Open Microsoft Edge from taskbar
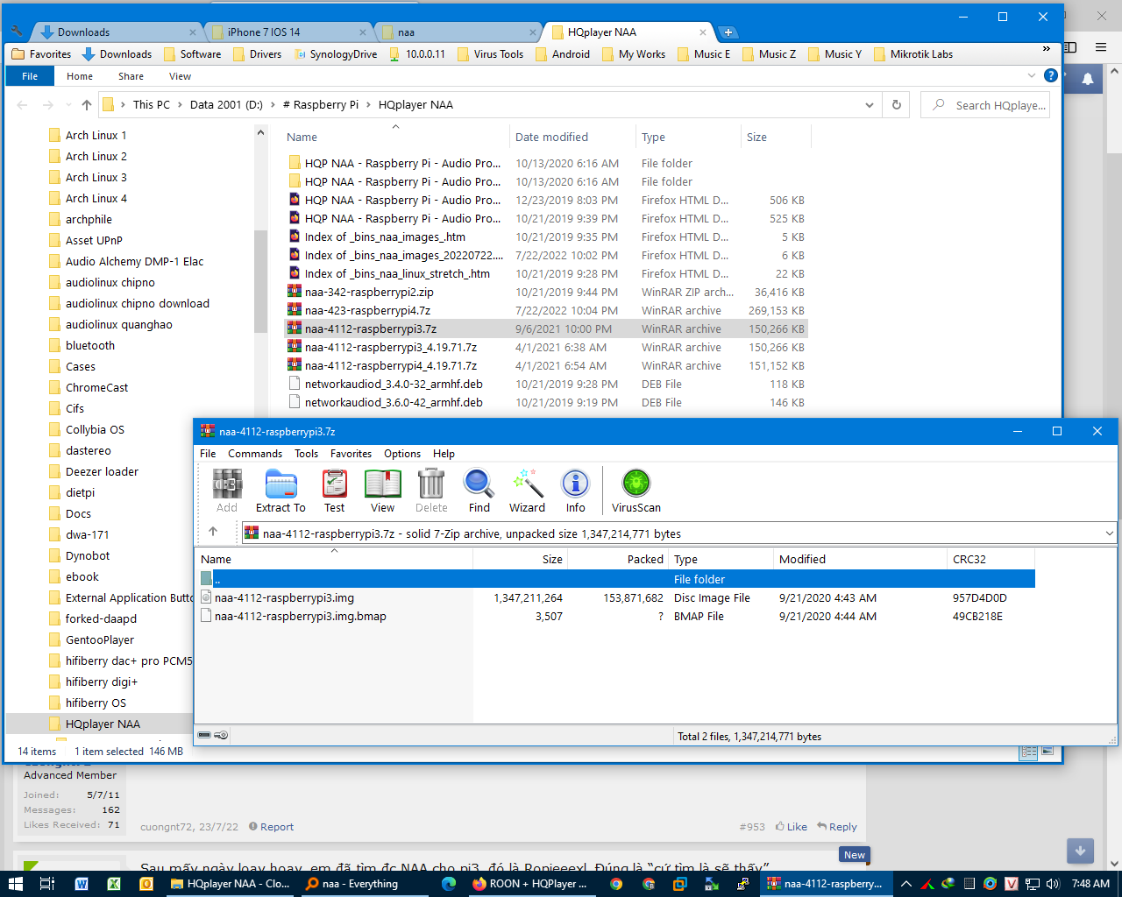 449,884
